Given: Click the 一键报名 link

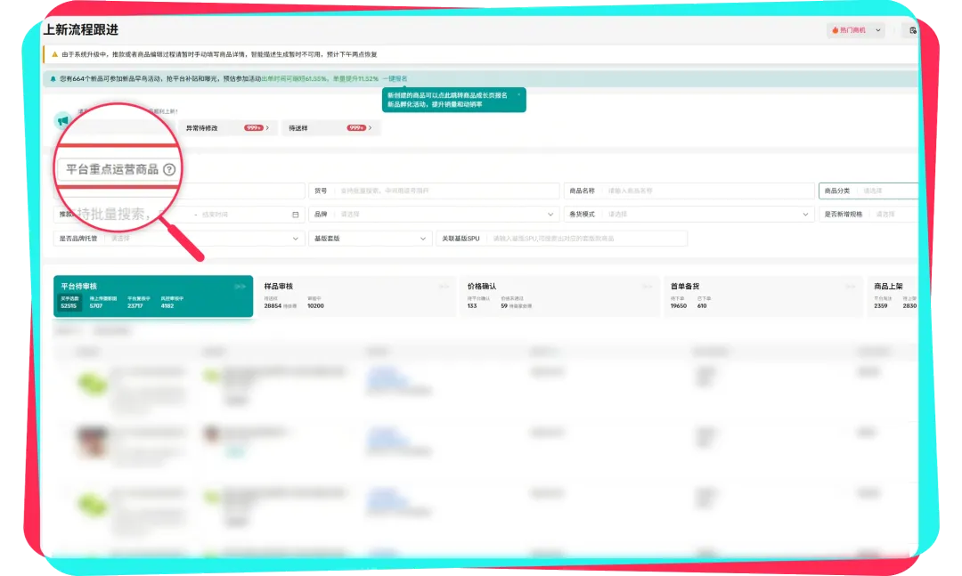Looking at the screenshot, I should pyautogui.click(x=395, y=78).
